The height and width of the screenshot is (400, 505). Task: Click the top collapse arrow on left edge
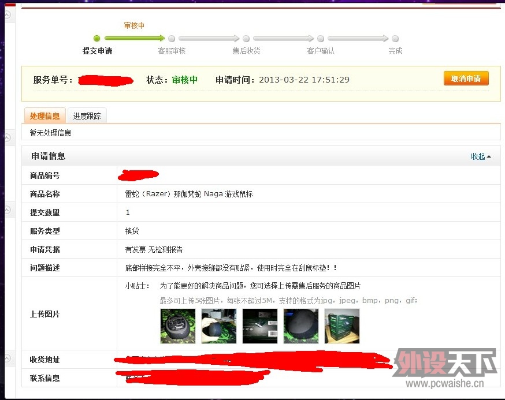[x=8, y=15]
